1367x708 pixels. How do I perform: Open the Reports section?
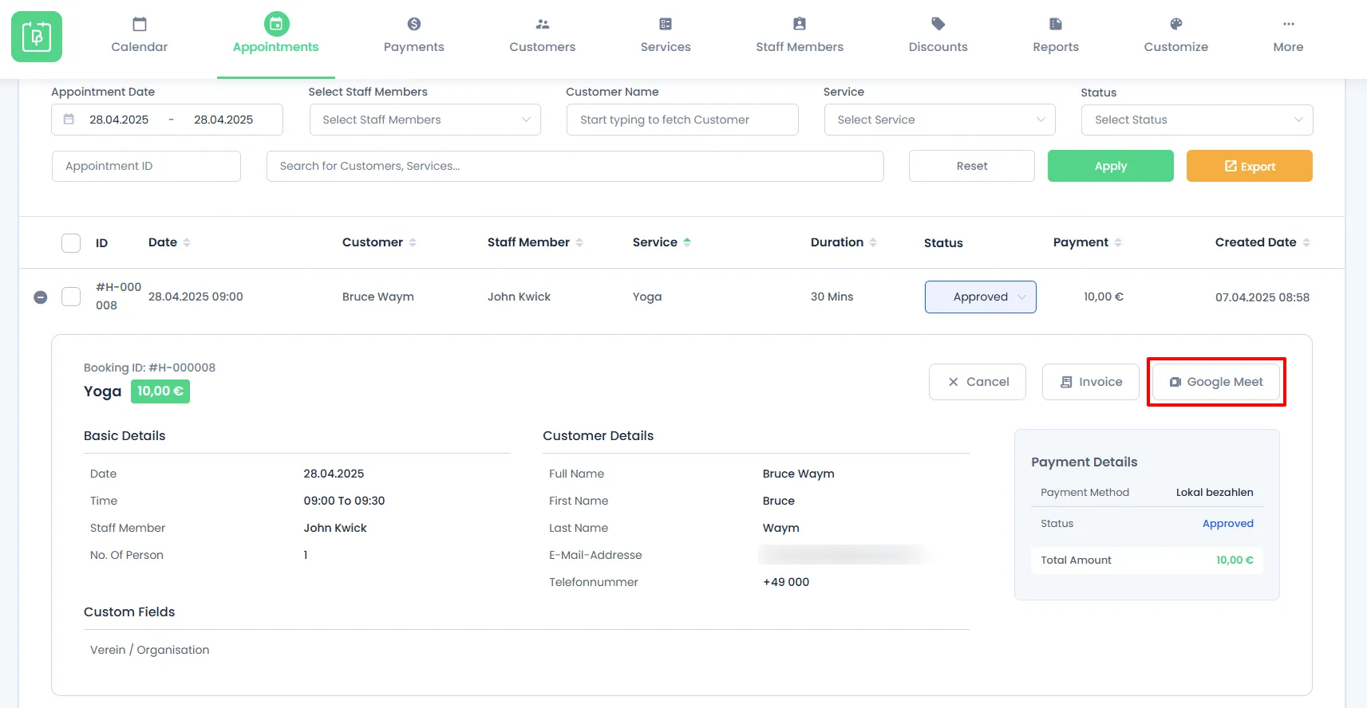click(x=1056, y=36)
